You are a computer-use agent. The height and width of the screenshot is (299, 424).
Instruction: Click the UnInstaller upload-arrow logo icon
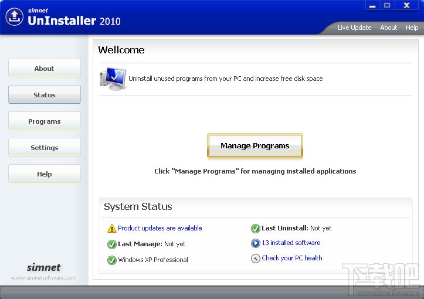(14, 17)
